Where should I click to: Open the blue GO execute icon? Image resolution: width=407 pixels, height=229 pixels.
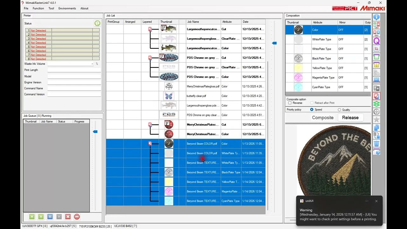376,80
